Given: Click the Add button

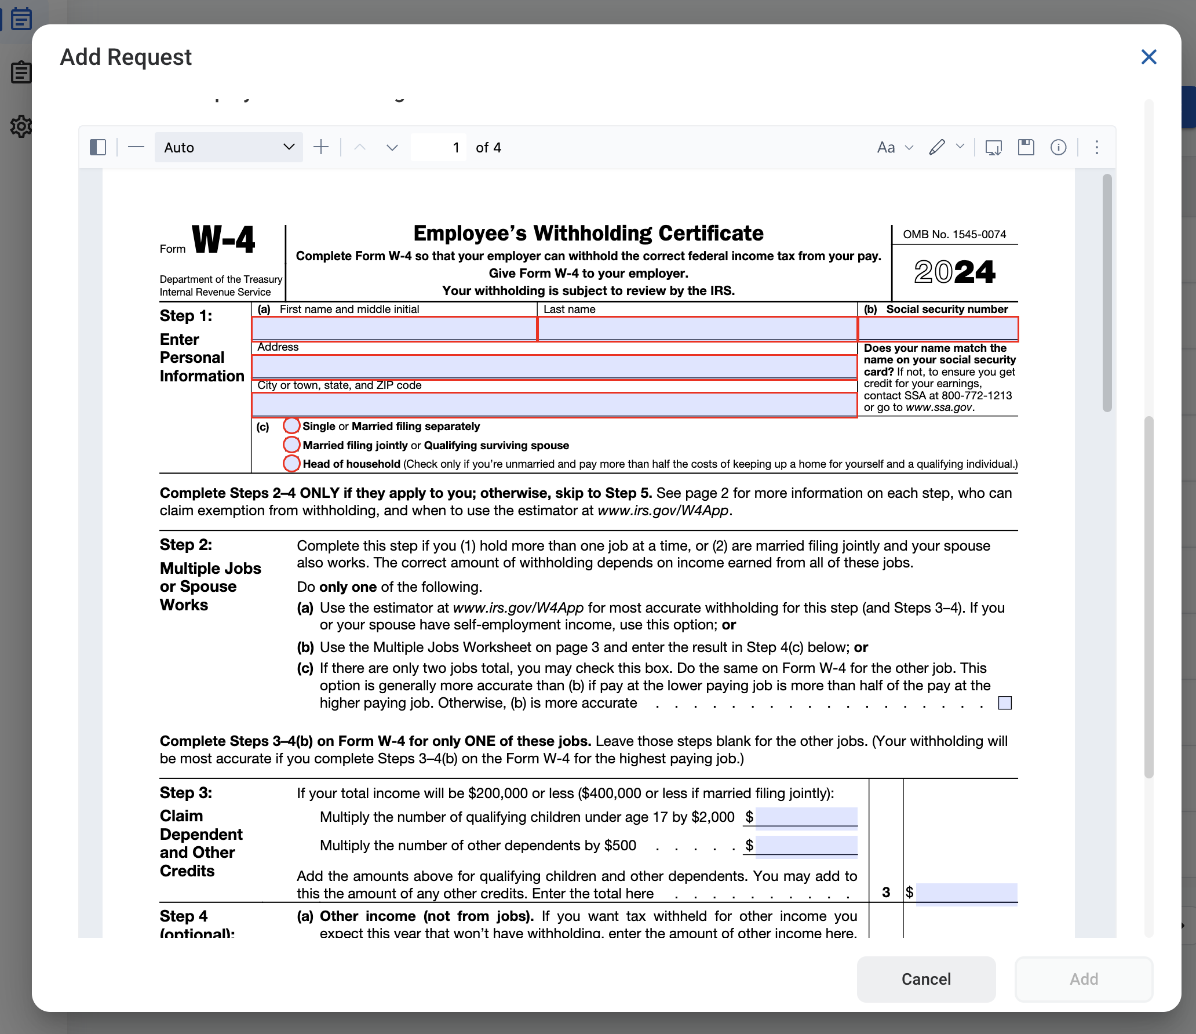Looking at the screenshot, I should 1084,979.
